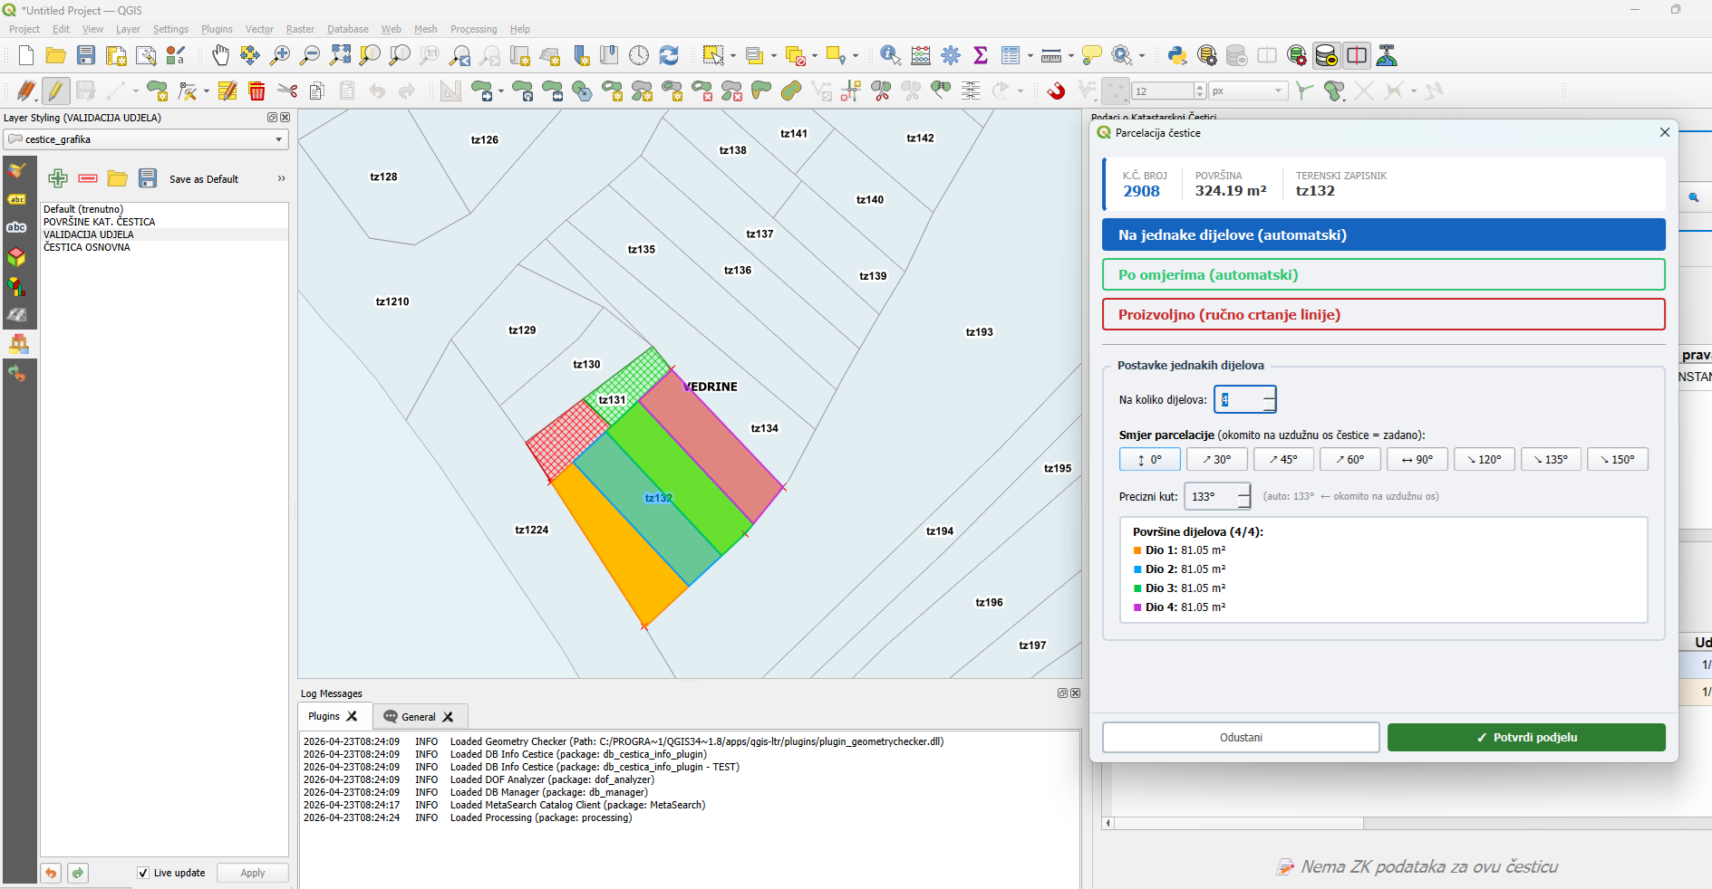1712x889 pixels.
Task: Click the Zoom In magnifier tool
Action: point(280,56)
